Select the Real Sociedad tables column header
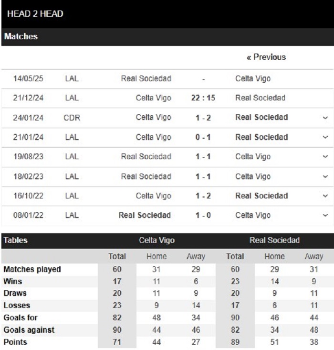Image resolution: width=334 pixels, height=350 pixels. click(x=274, y=241)
